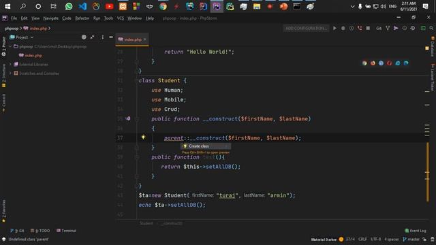Select index.php in the project tree

(31, 56)
